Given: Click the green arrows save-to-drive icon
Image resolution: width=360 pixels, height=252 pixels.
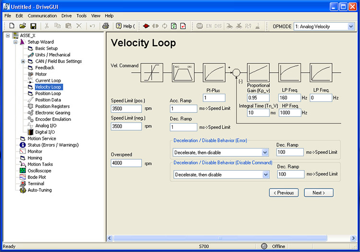Looking at the screenshot, I should (x=174, y=26).
